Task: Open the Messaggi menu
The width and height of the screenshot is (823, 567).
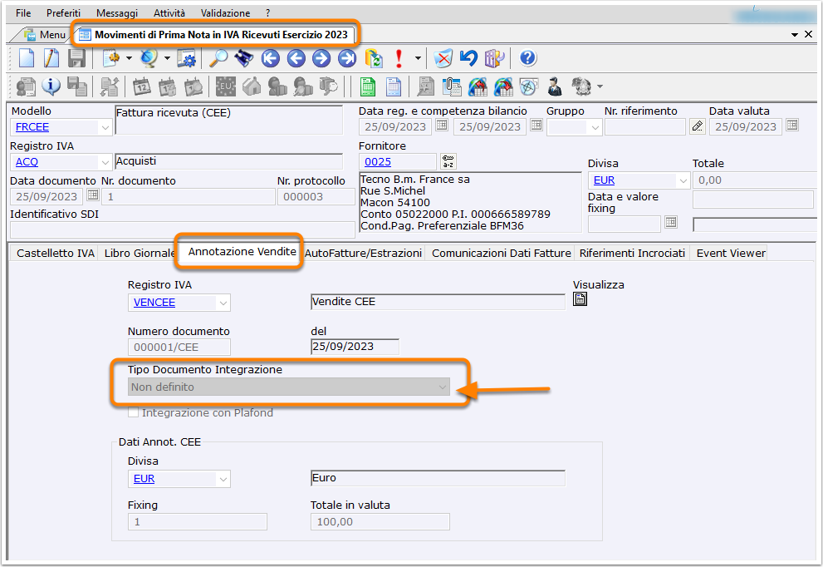Action: tap(117, 13)
